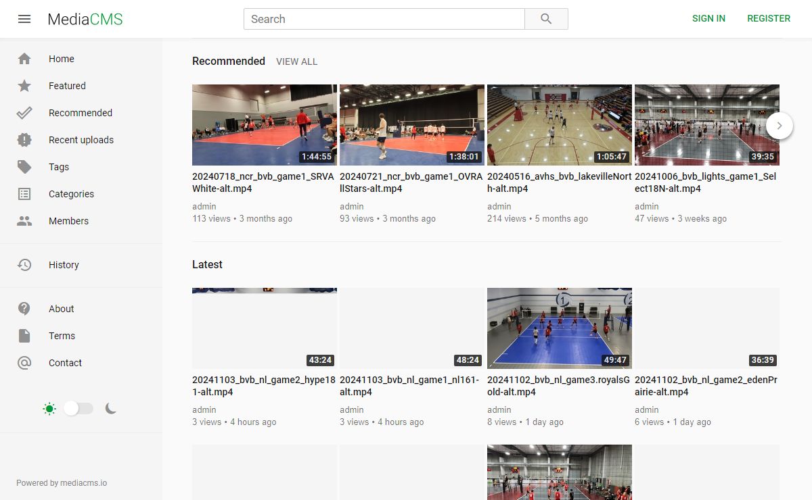Open 20241006_bvb_lights_game1_Select18N-alt.mp4 title
This screenshot has width=812, height=500.
[x=705, y=182]
